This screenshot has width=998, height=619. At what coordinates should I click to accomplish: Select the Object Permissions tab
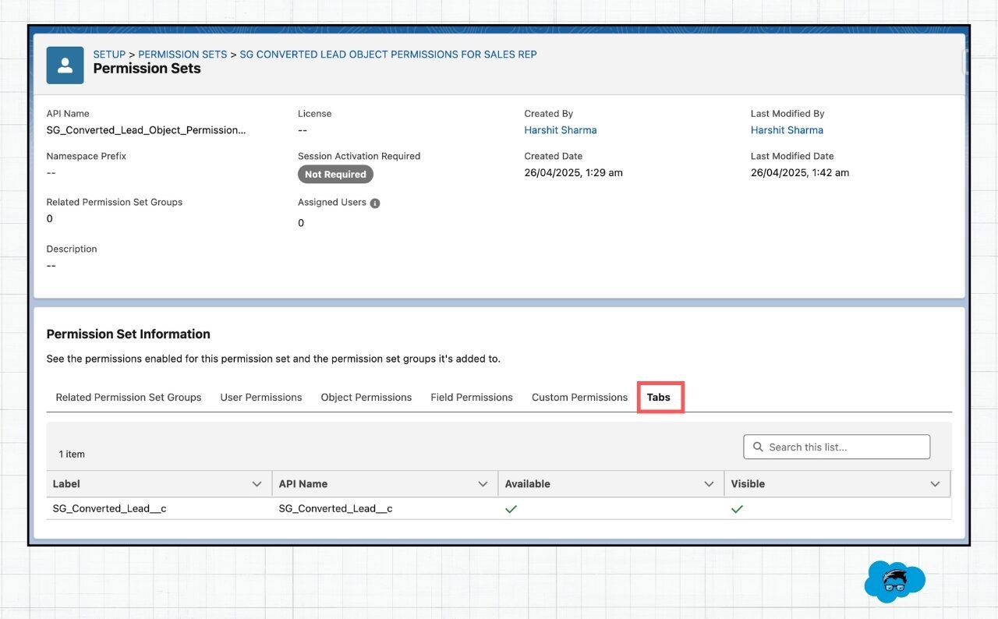coord(366,398)
